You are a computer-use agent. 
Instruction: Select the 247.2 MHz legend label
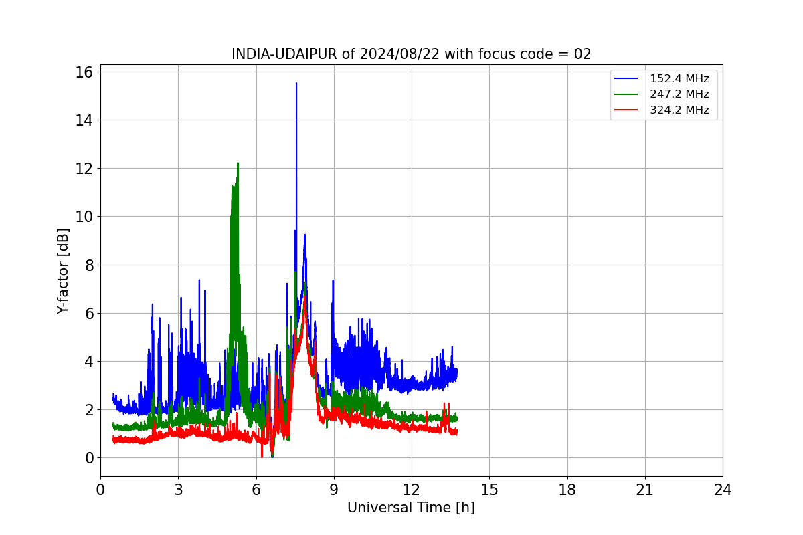tap(679, 94)
